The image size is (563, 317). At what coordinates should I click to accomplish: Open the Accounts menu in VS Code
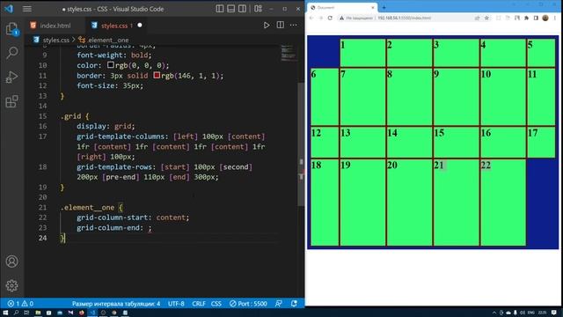point(11,262)
